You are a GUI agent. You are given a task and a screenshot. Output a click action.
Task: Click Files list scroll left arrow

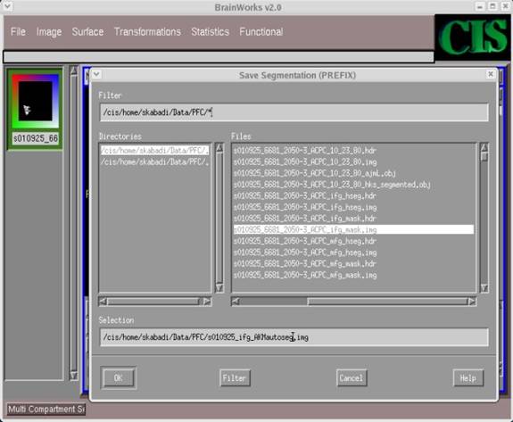pyautogui.click(x=236, y=302)
